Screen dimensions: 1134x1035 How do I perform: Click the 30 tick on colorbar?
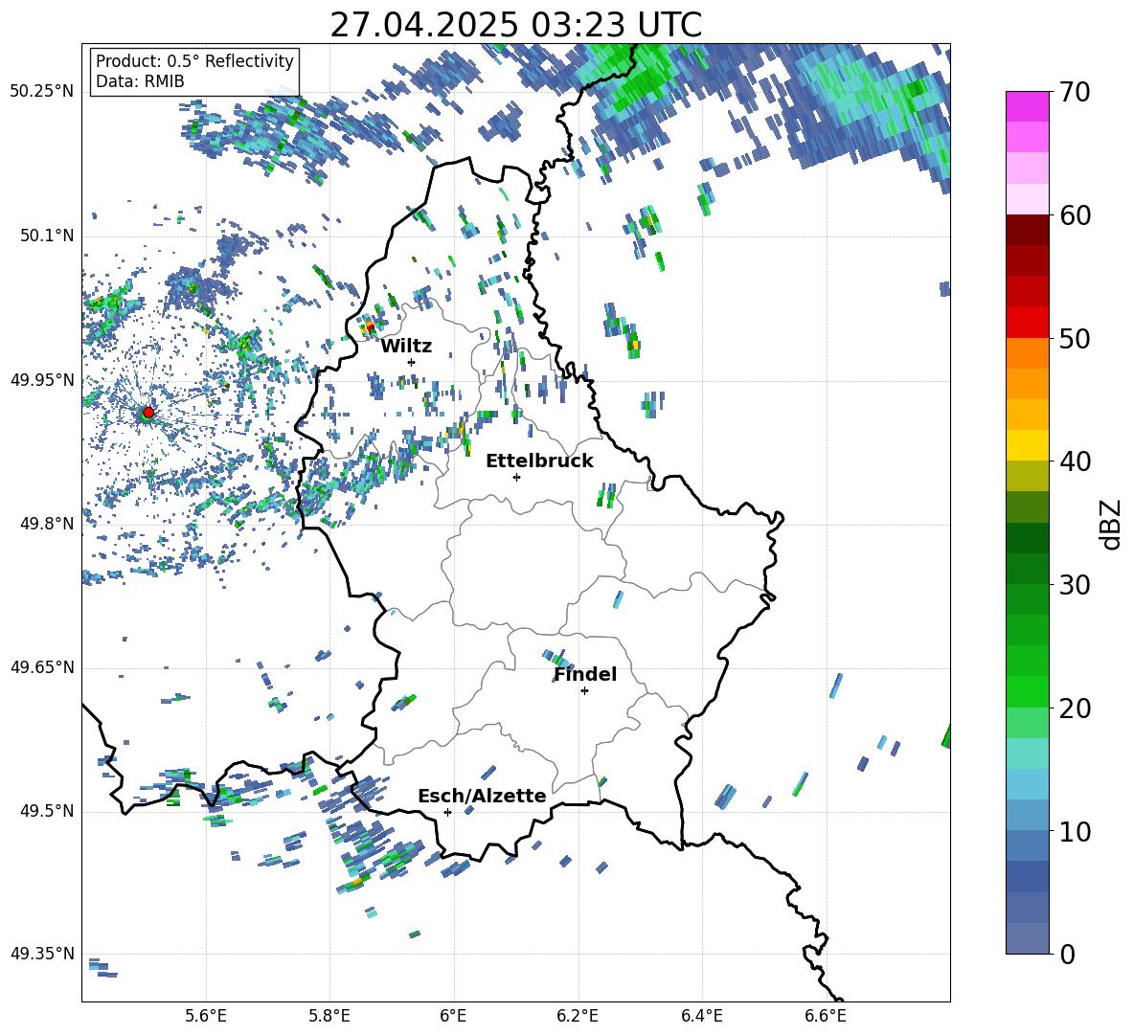(1075, 585)
